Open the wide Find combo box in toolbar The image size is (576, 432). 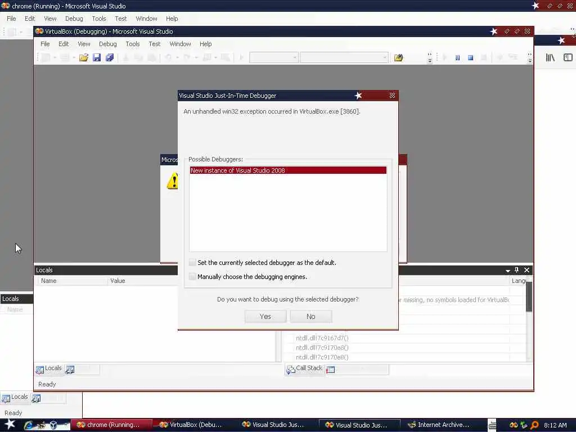tap(344, 57)
